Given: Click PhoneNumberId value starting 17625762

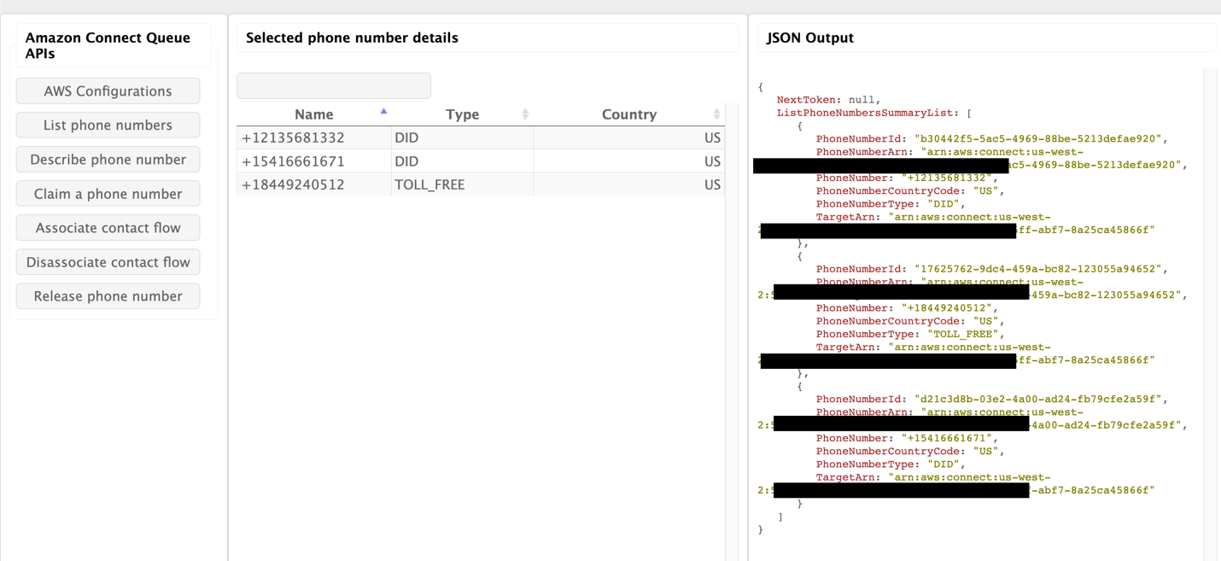Looking at the screenshot, I should (x=1036, y=269).
